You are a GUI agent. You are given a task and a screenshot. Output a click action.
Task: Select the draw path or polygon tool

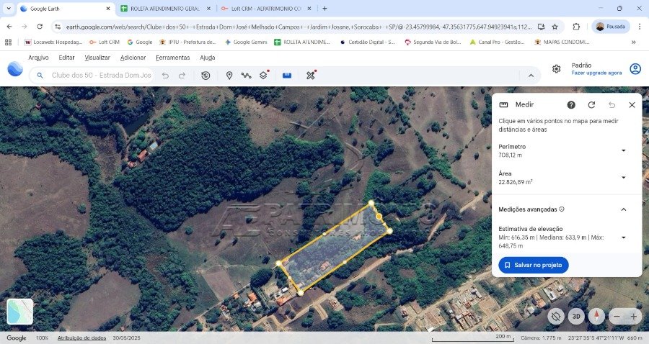247,76
